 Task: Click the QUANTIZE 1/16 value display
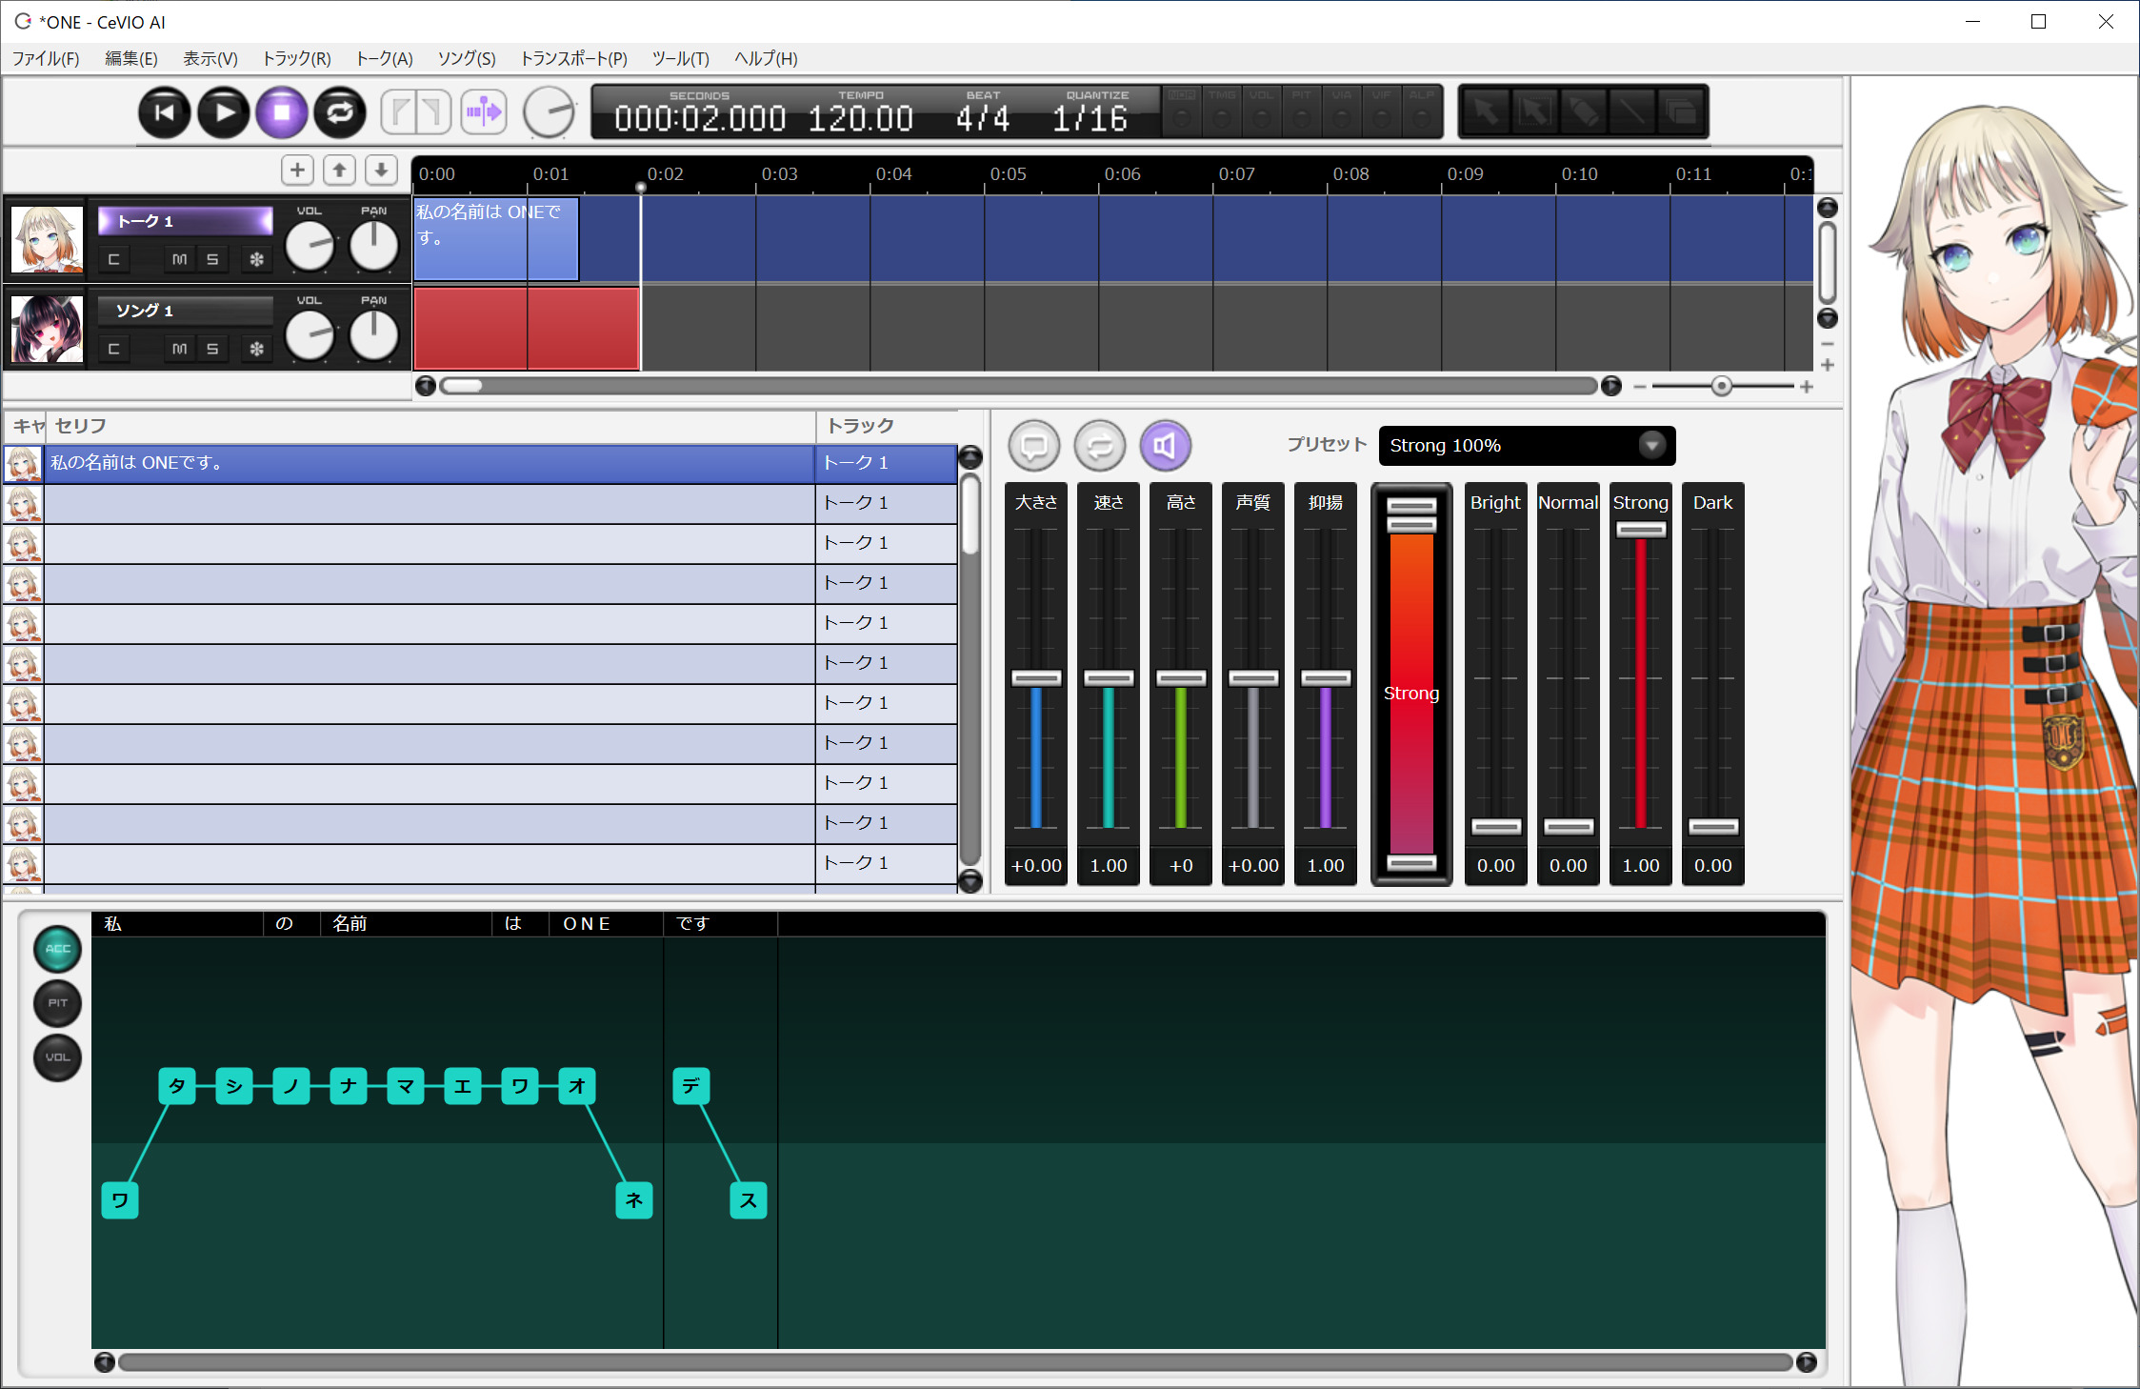click(x=1090, y=119)
